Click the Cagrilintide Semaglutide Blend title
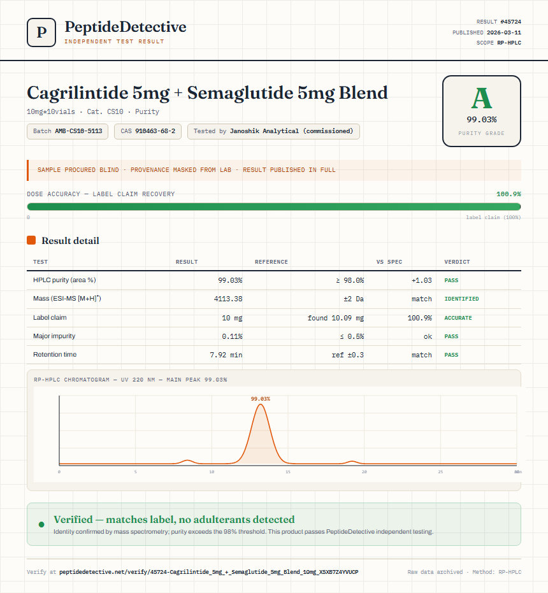The image size is (548, 593). click(x=207, y=93)
